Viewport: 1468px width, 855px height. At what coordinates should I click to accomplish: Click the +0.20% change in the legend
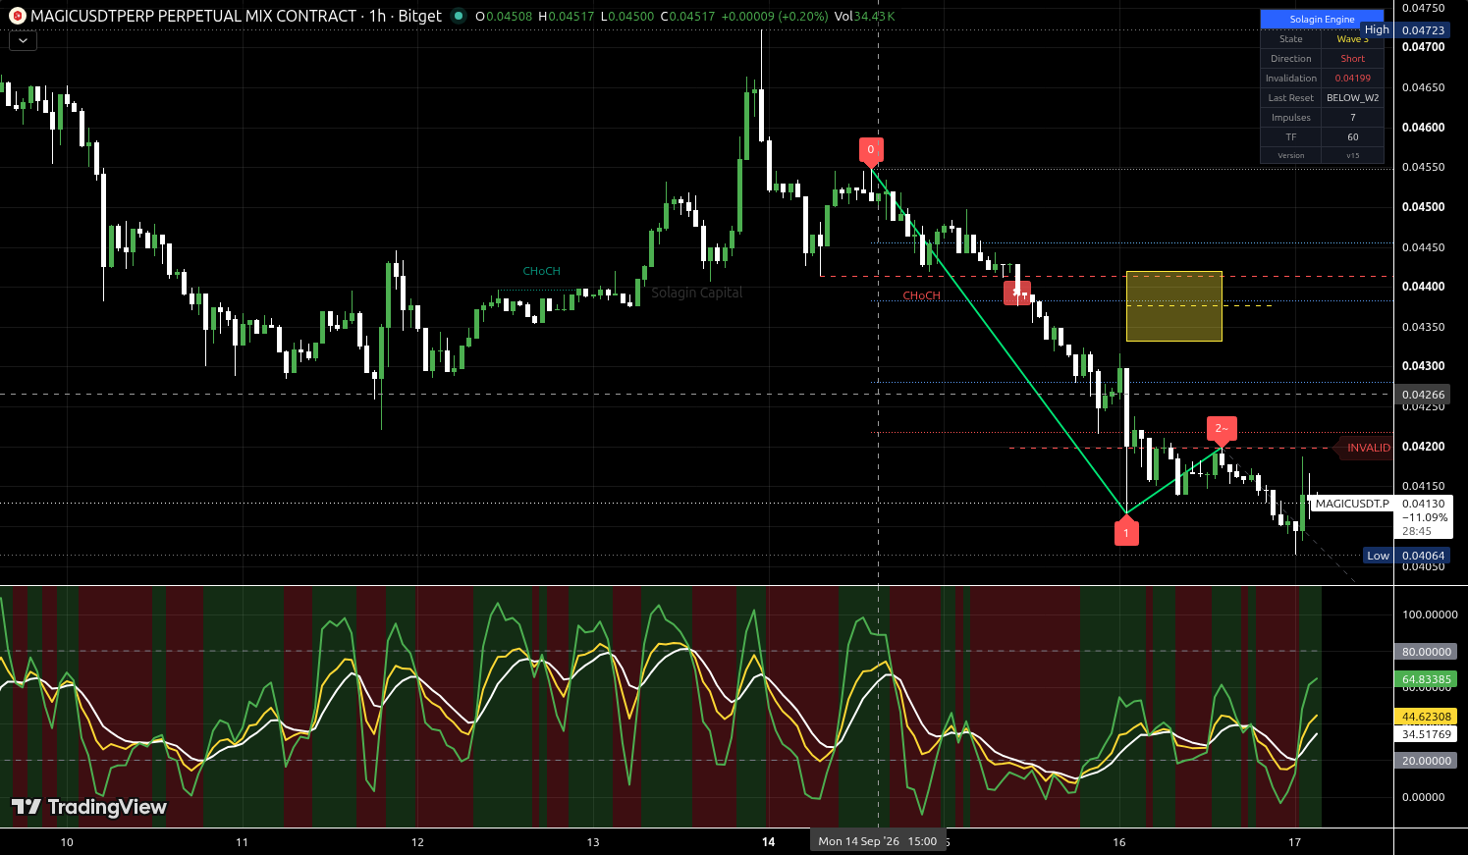click(x=804, y=17)
